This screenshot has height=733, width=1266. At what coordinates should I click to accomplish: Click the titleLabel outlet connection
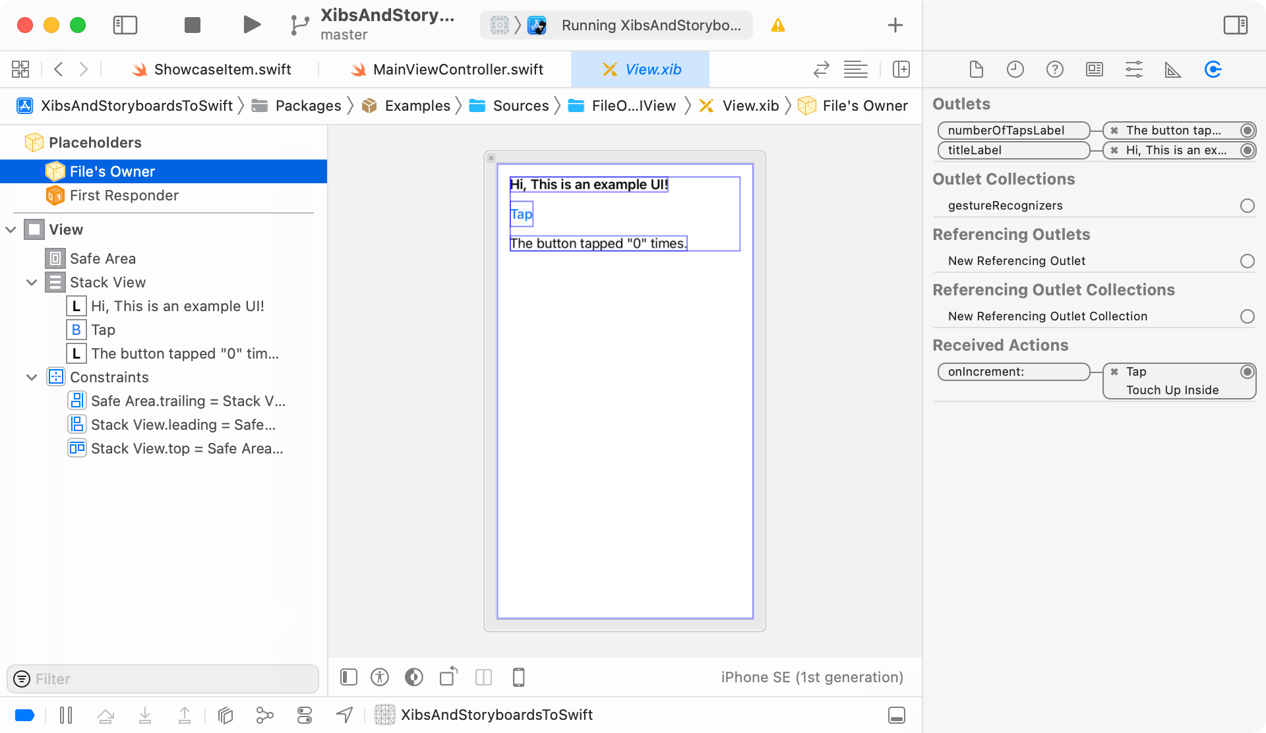pyautogui.click(x=1248, y=150)
